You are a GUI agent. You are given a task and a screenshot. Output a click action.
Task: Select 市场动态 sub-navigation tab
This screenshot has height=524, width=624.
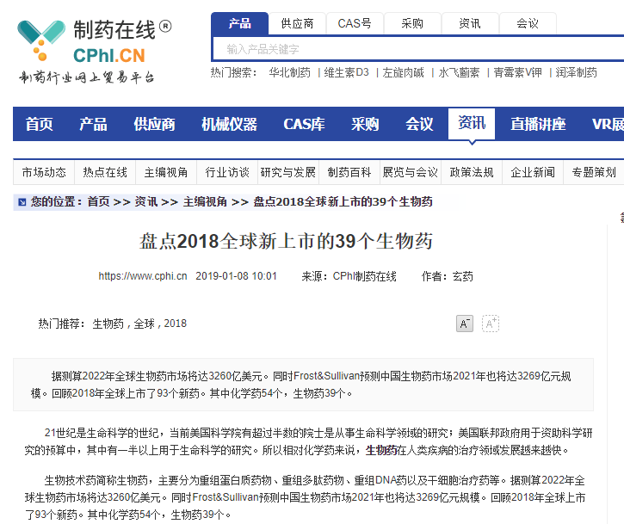coord(44,172)
